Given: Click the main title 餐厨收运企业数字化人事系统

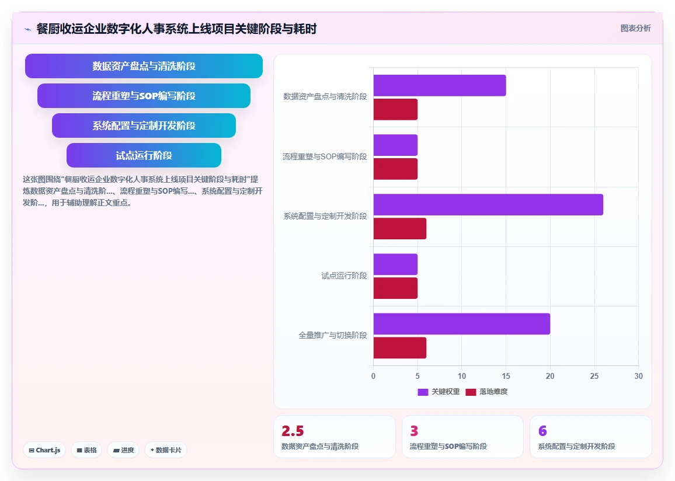Looking at the screenshot, I should point(176,29).
